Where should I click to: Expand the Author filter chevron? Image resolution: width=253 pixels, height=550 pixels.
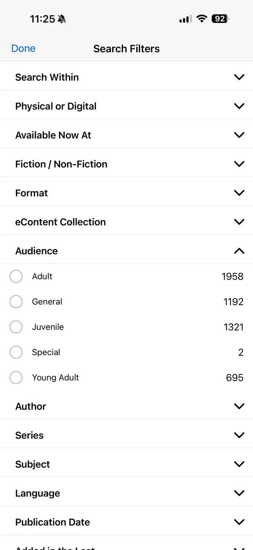pos(239,407)
